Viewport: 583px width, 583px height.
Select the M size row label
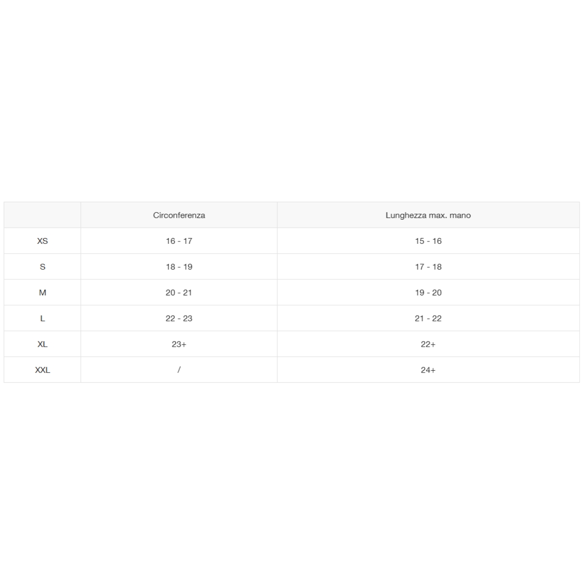(42, 292)
